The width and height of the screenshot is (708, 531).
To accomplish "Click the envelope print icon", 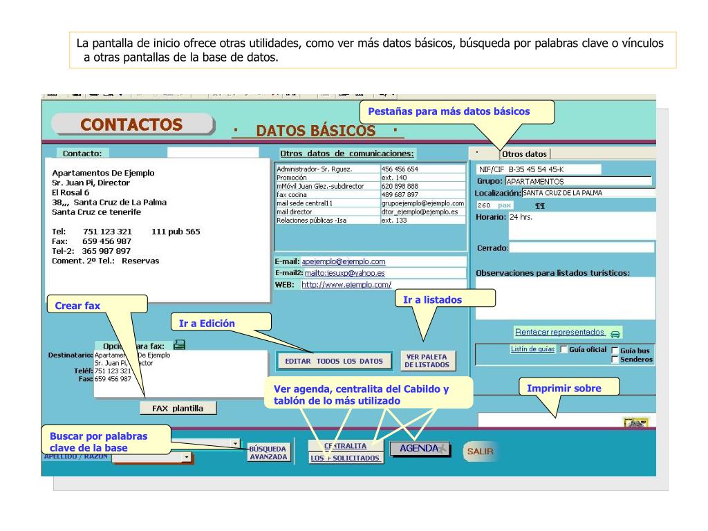I will pos(636,423).
